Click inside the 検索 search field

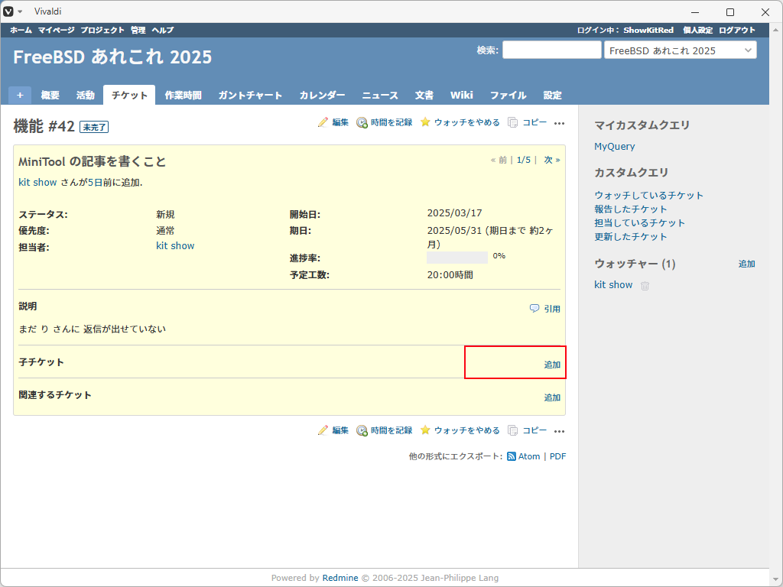(552, 50)
